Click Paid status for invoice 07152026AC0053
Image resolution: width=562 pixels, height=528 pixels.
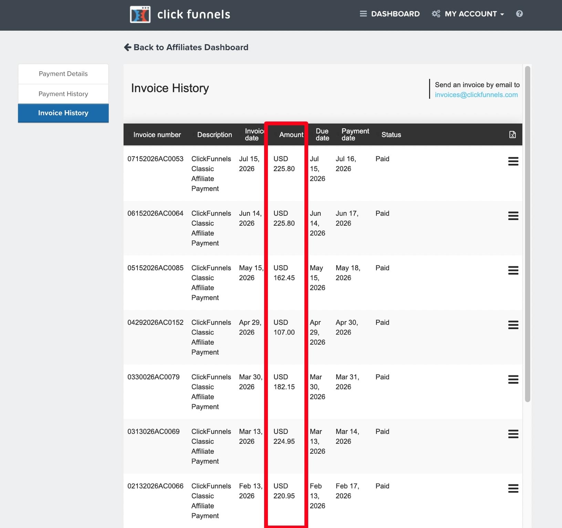point(382,159)
